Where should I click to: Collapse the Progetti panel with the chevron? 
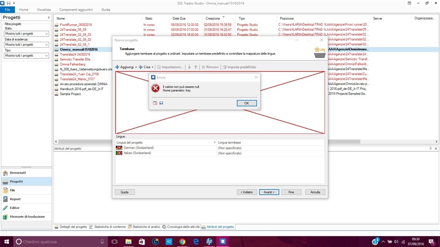click(49, 17)
